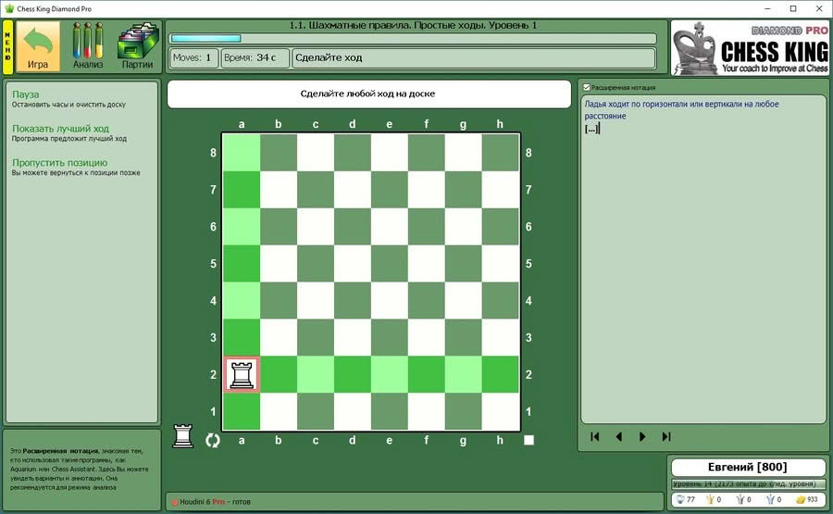The width and height of the screenshot is (833, 514).
Task: Toggle the white side-to-move square indicator
Action: click(x=528, y=440)
